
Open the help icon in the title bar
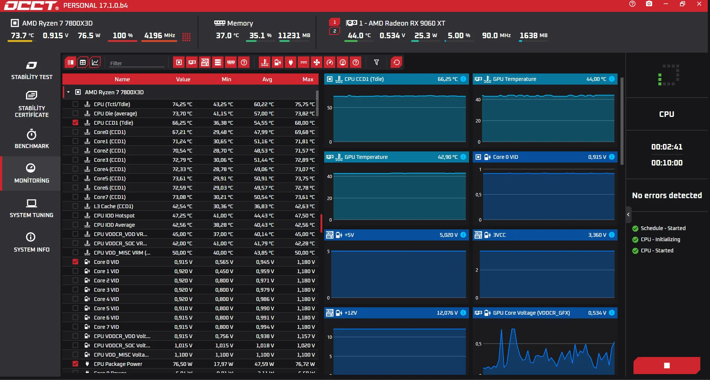pos(632,4)
